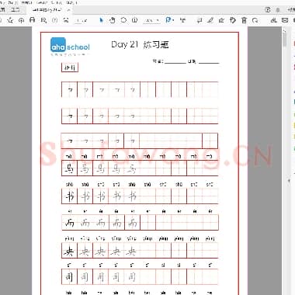Click the find text magnifier icon
This screenshot has height=295, width=295.
[43, 20]
